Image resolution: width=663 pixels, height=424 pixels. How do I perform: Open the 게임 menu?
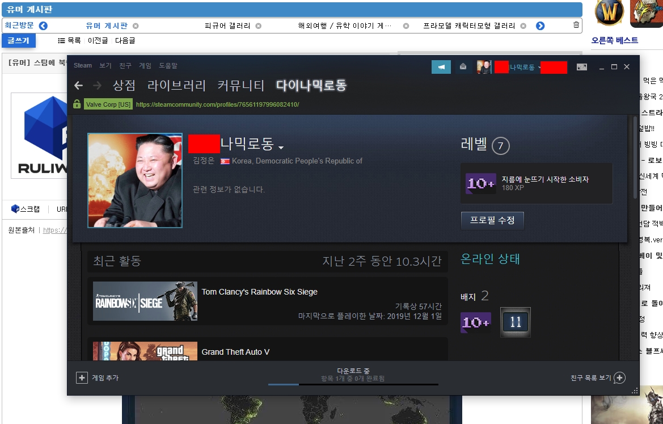[x=145, y=65]
